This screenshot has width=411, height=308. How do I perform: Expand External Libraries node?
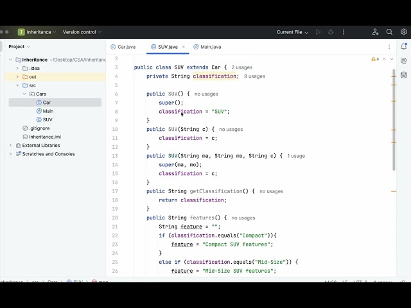10,146
